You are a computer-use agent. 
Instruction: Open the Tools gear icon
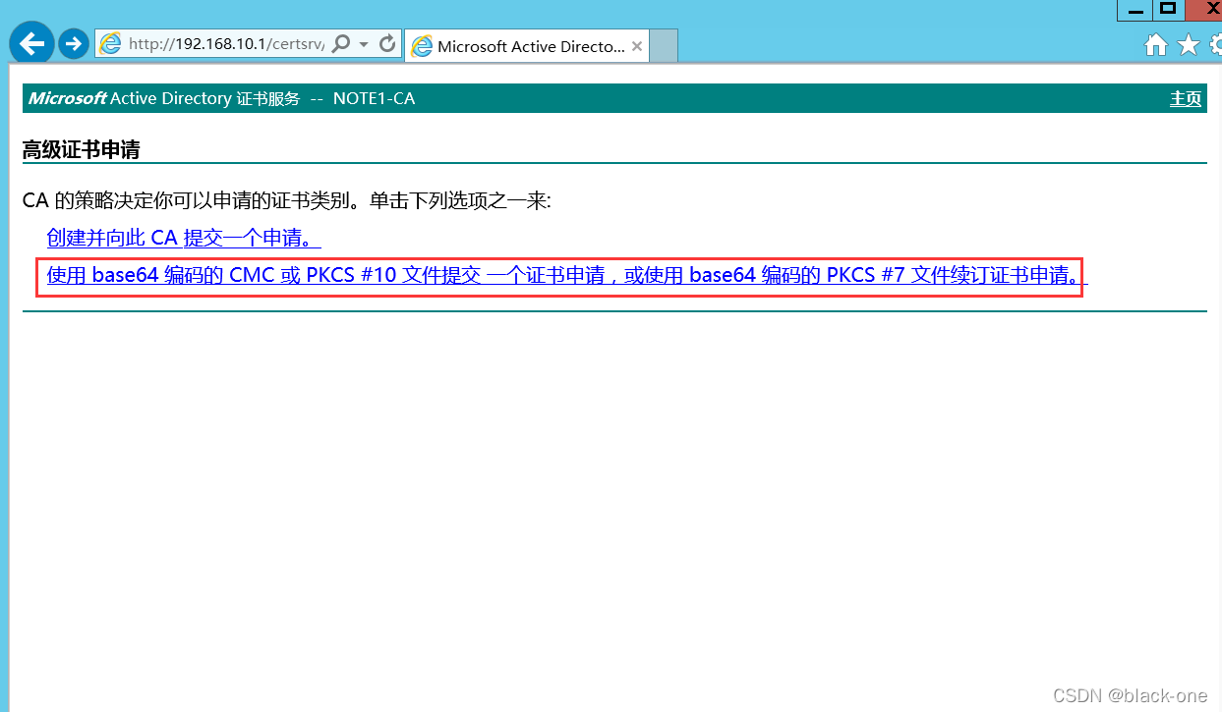coord(1215,45)
